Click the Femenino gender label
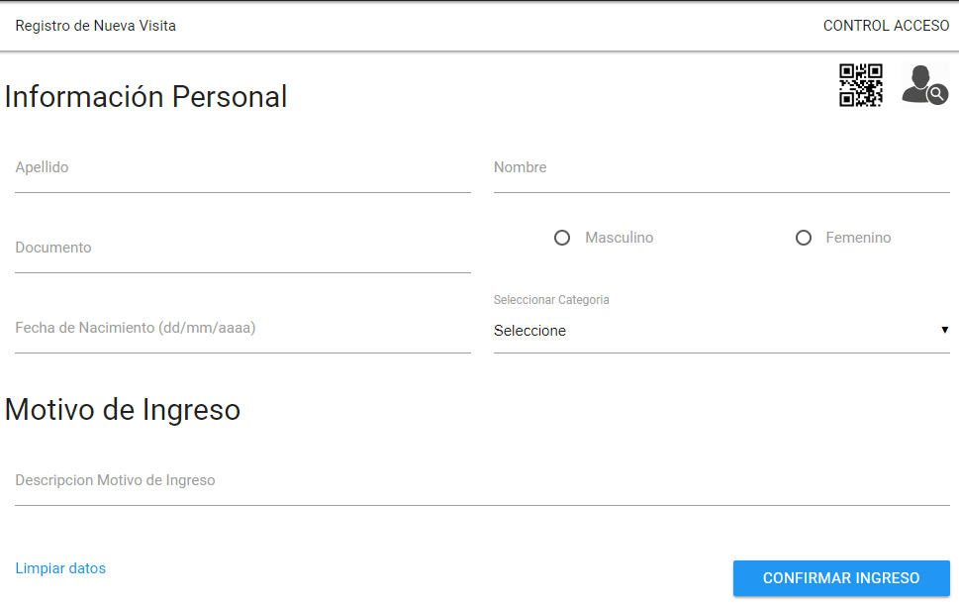This screenshot has height=605, width=959. click(x=858, y=238)
